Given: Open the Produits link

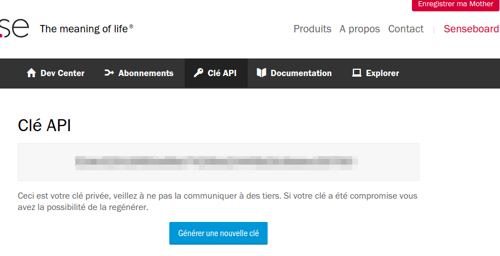Looking at the screenshot, I should pos(312,29).
